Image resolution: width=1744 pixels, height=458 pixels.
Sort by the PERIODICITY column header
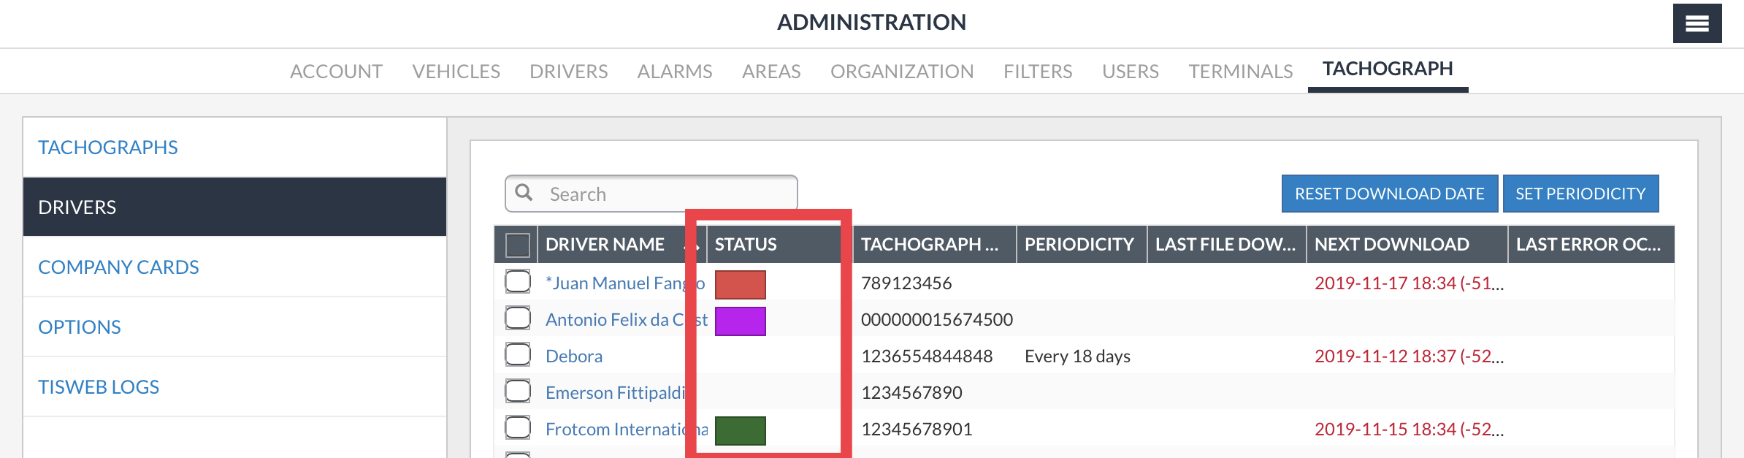pos(1079,245)
